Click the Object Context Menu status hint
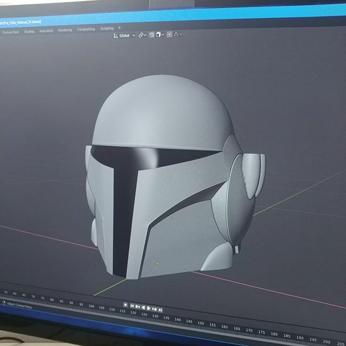The width and height of the screenshot is (346, 346). [19, 305]
